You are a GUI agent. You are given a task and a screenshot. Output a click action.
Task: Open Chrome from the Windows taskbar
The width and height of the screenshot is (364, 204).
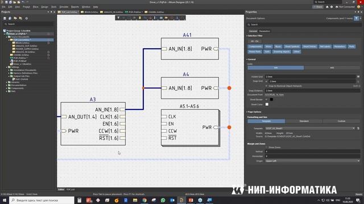tap(144, 200)
